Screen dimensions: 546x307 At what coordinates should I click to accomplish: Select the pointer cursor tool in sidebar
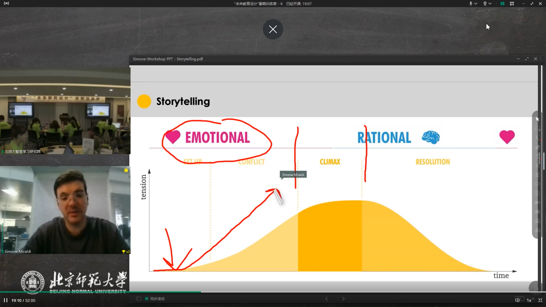click(x=537, y=119)
